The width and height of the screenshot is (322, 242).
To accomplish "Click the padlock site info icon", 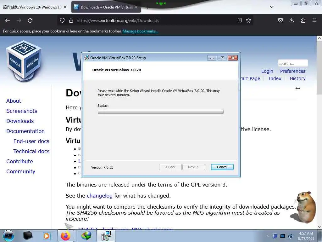I will 71,20.
